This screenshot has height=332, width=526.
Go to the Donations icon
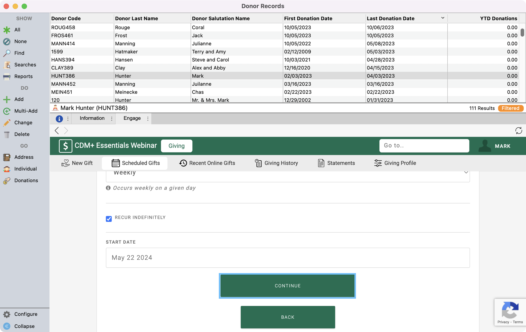click(7, 181)
